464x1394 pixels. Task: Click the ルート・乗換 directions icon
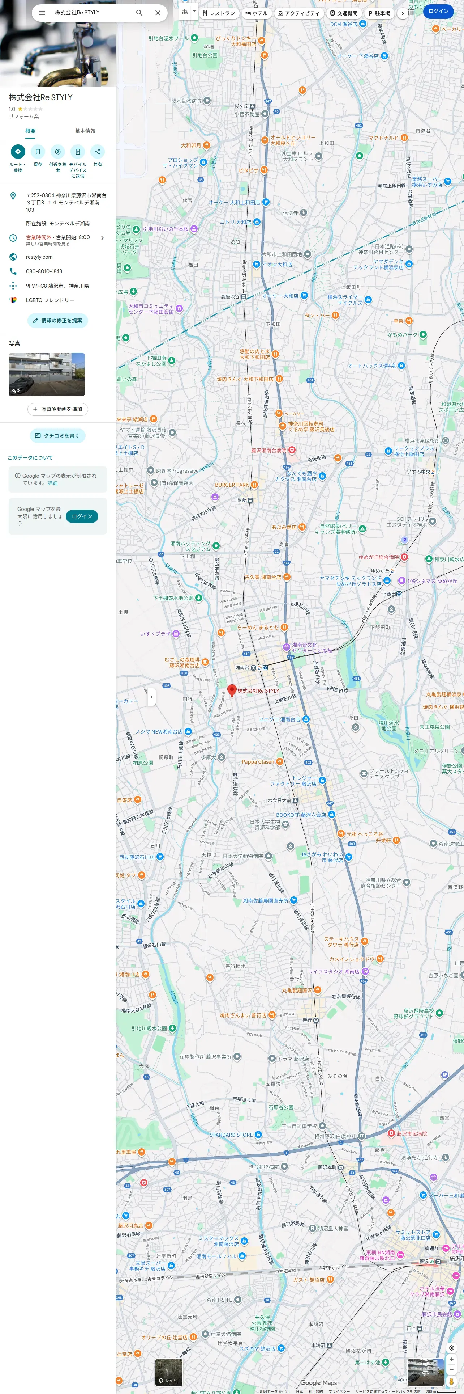18,152
